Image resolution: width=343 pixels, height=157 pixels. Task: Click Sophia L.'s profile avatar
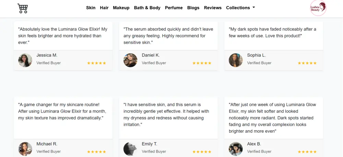click(236, 60)
